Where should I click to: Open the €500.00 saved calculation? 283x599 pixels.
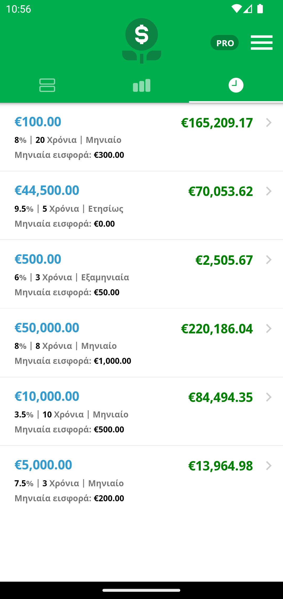(141, 274)
